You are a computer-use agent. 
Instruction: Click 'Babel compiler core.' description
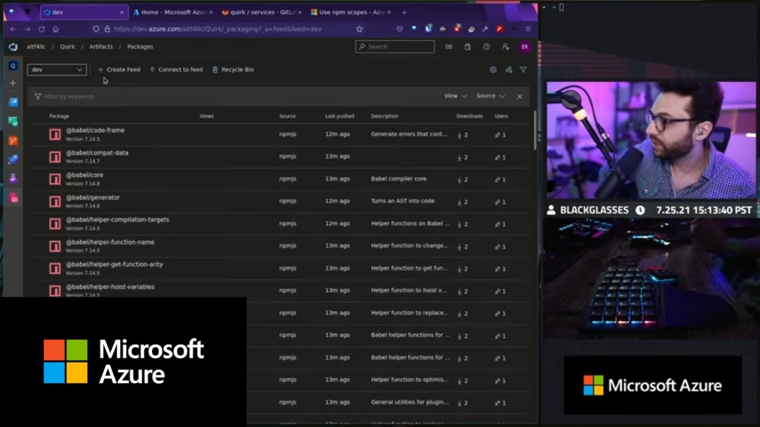400,179
